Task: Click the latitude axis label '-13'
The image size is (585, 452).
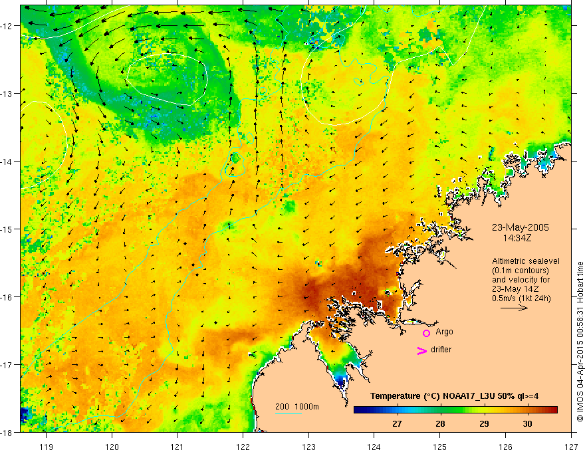Action: coord(7,93)
